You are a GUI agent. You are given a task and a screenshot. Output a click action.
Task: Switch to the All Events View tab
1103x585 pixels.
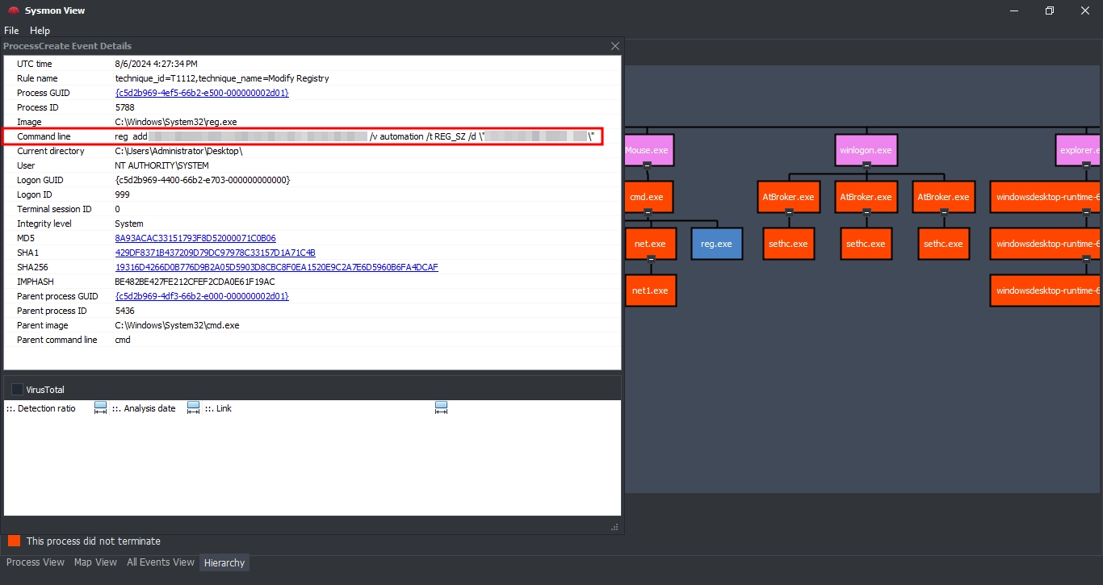point(160,562)
